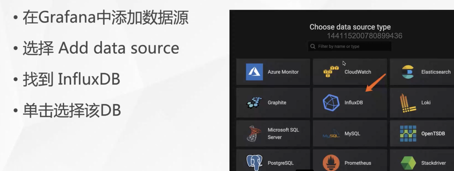Select the Graphite label

[277, 103]
